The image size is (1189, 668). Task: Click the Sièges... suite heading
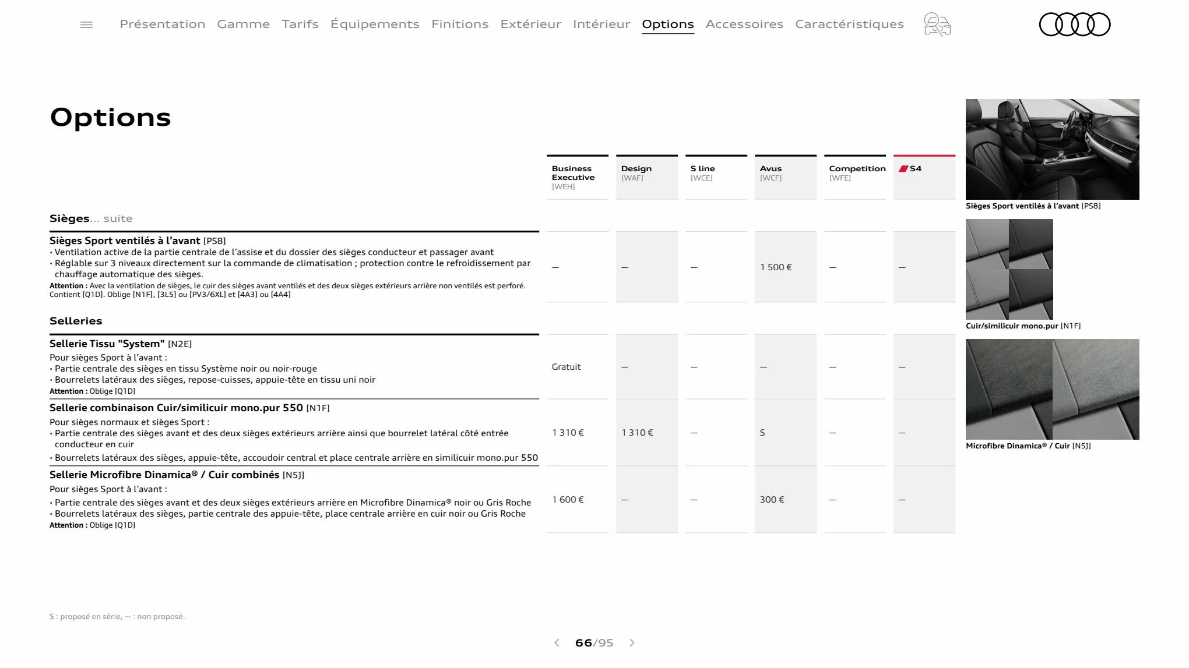pos(91,218)
